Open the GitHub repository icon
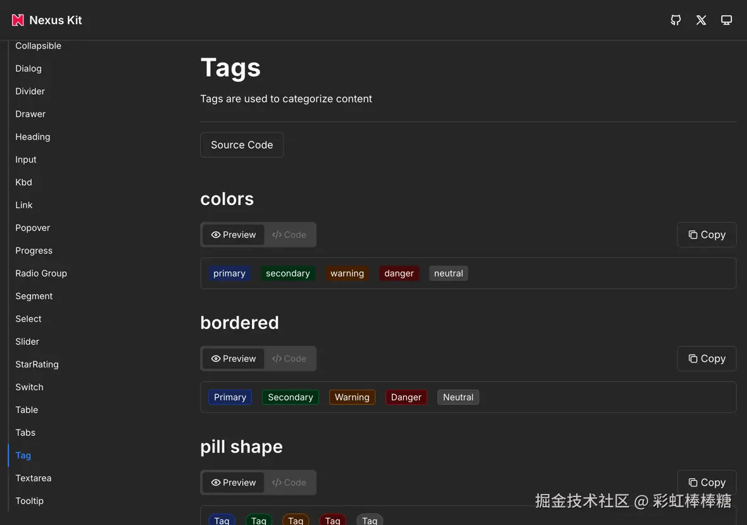This screenshot has width=747, height=525. pyautogui.click(x=675, y=20)
